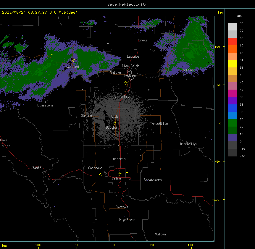The width and height of the screenshot is (255, 249).
Task: Click the RedDeer city label
Action: click(x=130, y=75)
